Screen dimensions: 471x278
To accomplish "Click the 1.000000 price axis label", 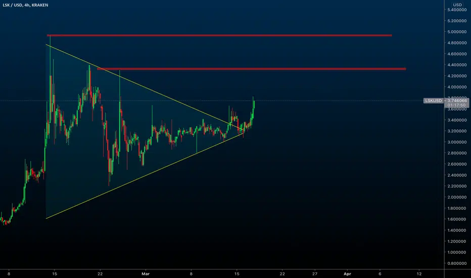I will [457, 252].
